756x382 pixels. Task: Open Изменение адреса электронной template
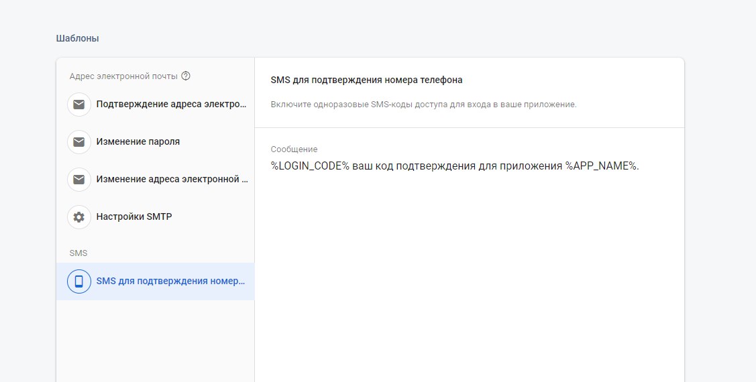pos(155,180)
